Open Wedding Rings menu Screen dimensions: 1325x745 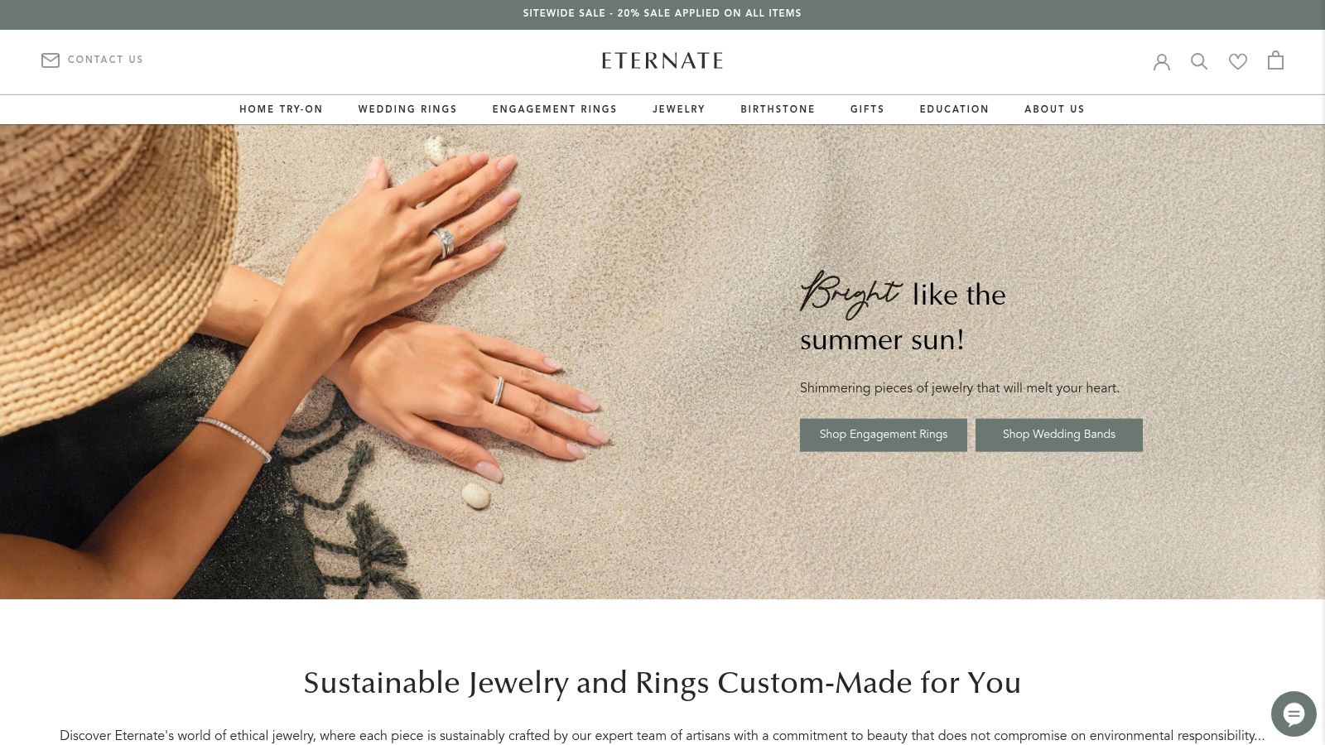click(x=407, y=109)
